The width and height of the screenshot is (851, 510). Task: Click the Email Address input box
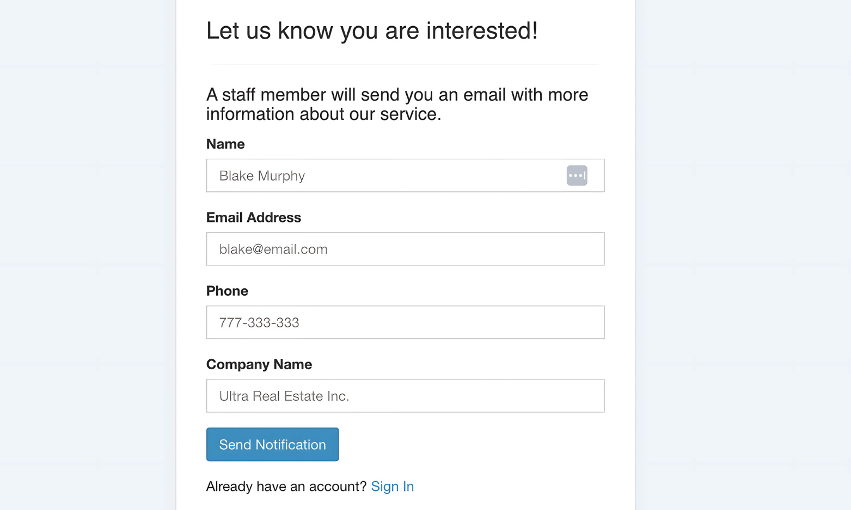tap(405, 249)
